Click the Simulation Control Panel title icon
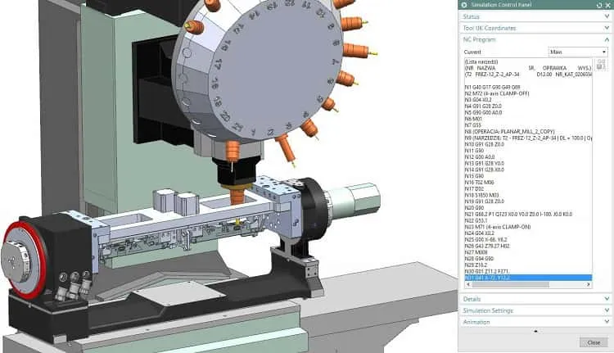614x353 pixels. (x=464, y=5)
